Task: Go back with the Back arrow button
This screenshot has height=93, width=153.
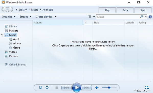Action: point(5,9)
